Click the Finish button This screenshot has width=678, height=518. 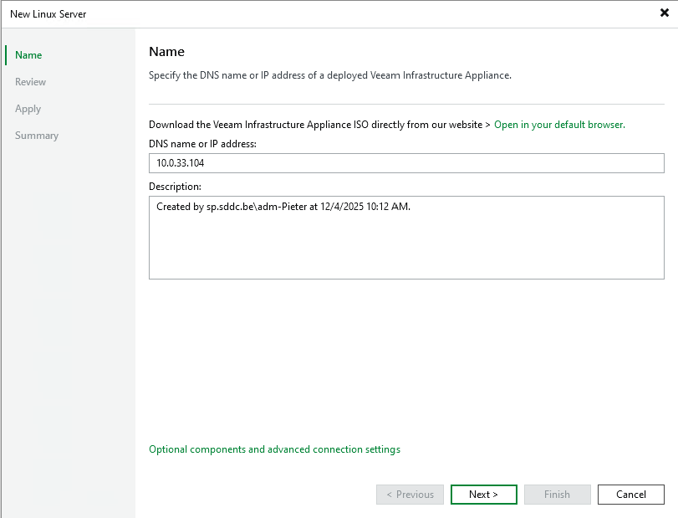tap(558, 495)
